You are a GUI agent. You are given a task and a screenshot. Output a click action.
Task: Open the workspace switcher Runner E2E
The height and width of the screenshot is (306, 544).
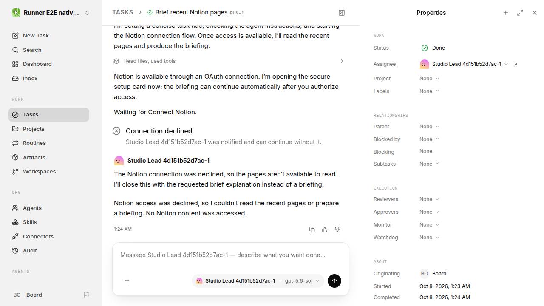click(x=51, y=13)
